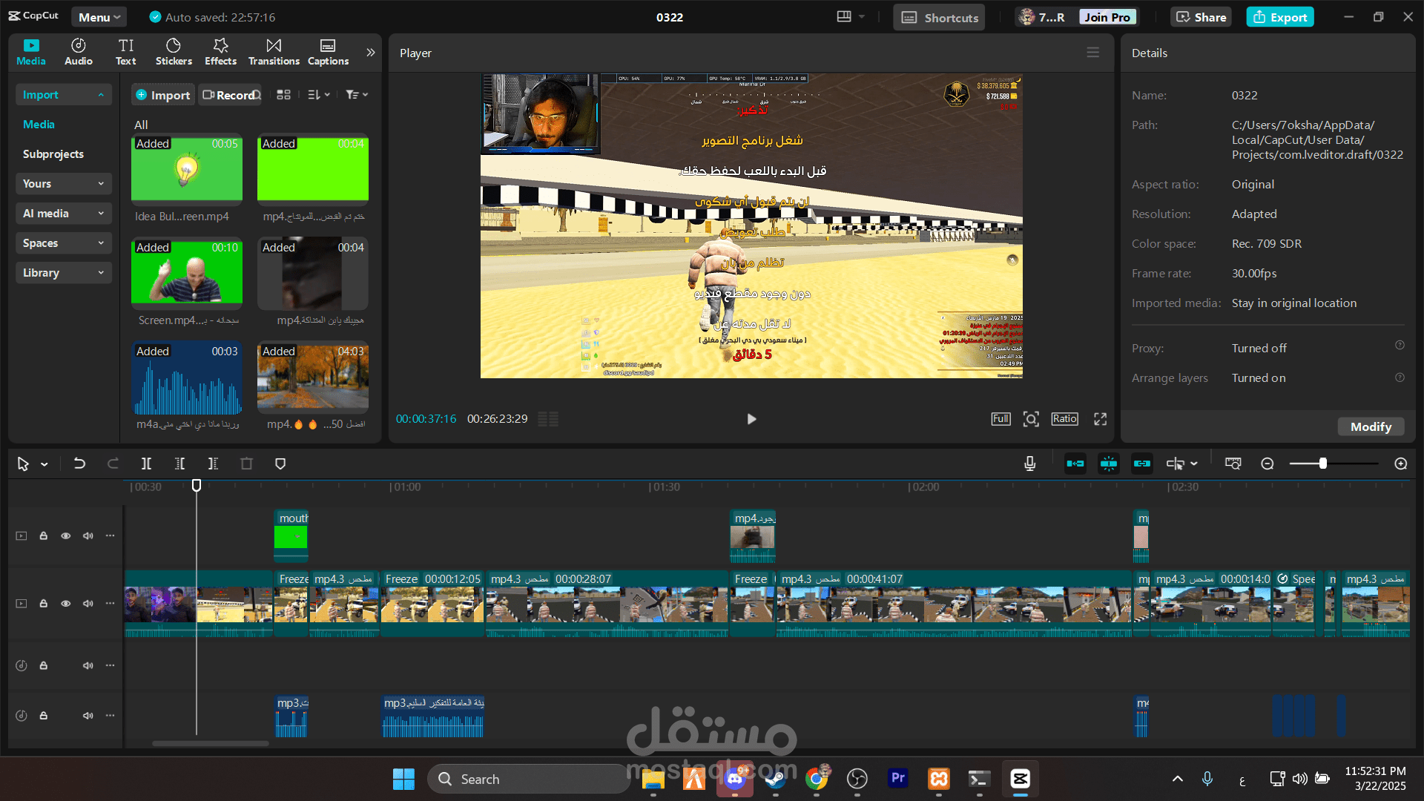Open more options for the mouth clip track
The width and height of the screenshot is (1424, 801).
[x=110, y=535]
